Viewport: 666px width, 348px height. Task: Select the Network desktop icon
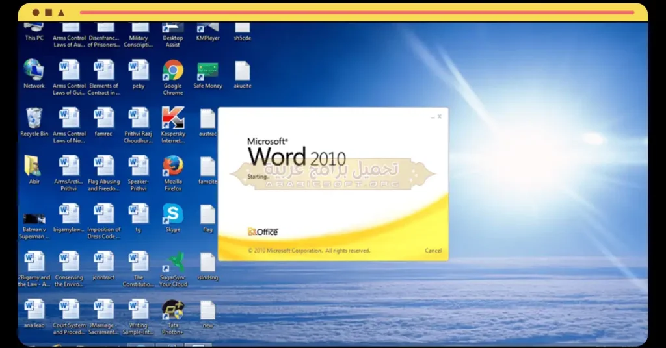tap(34, 70)
